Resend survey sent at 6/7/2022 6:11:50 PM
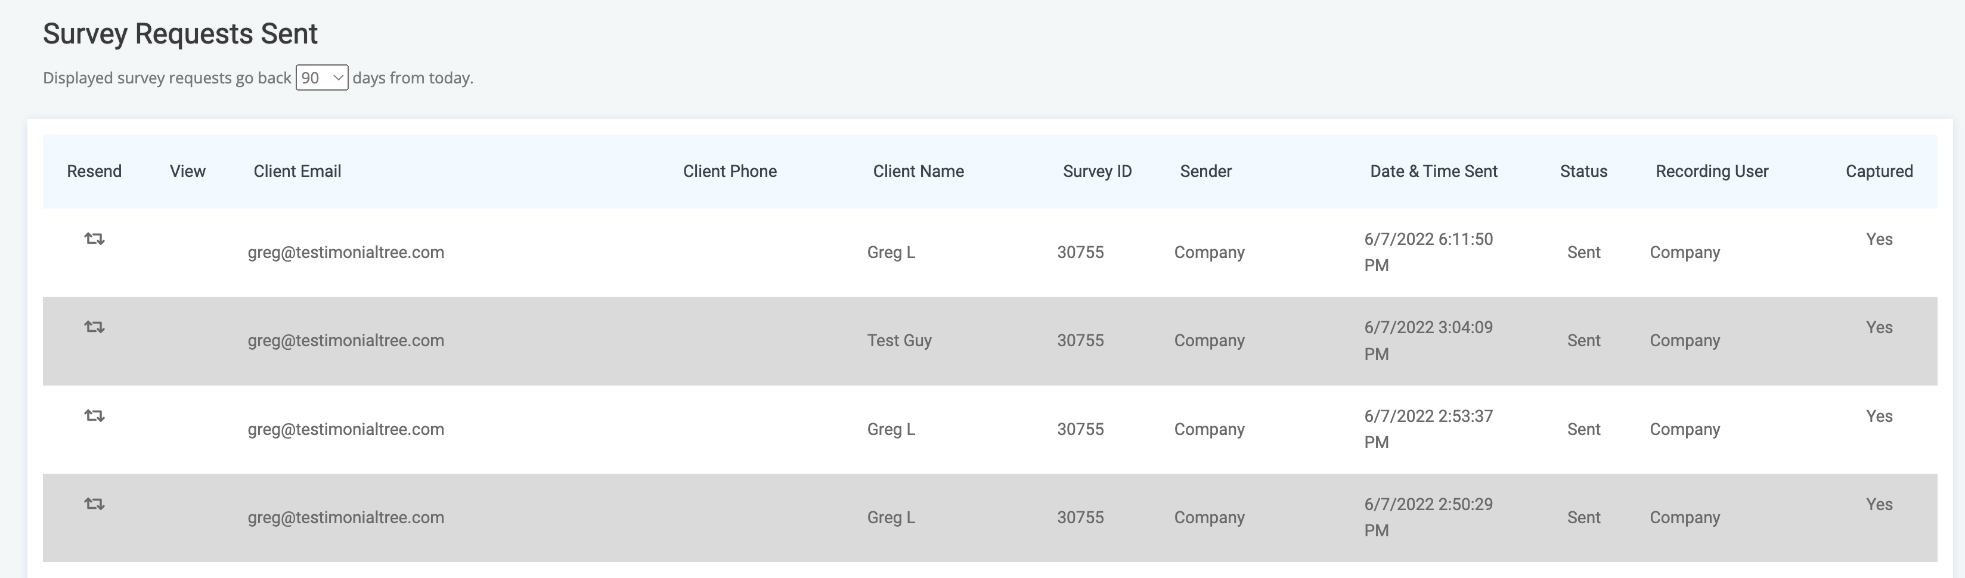This screenshot has height=578, width=1965. click(94, 240)
